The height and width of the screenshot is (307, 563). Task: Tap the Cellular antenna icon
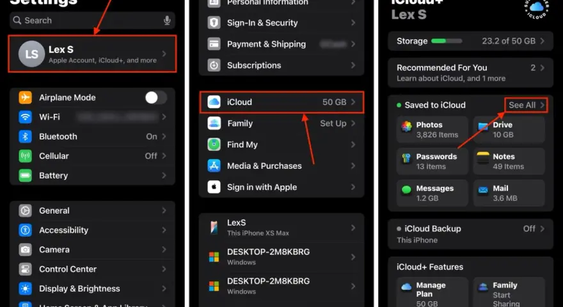click(25, 156)
